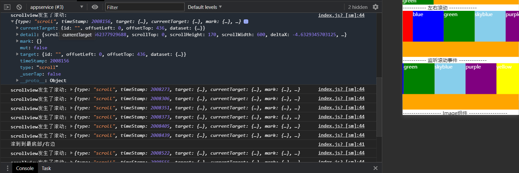Open the appservice (#3) context dropdown
Screen dimensions: 519x173
click(x=56, y=7)
